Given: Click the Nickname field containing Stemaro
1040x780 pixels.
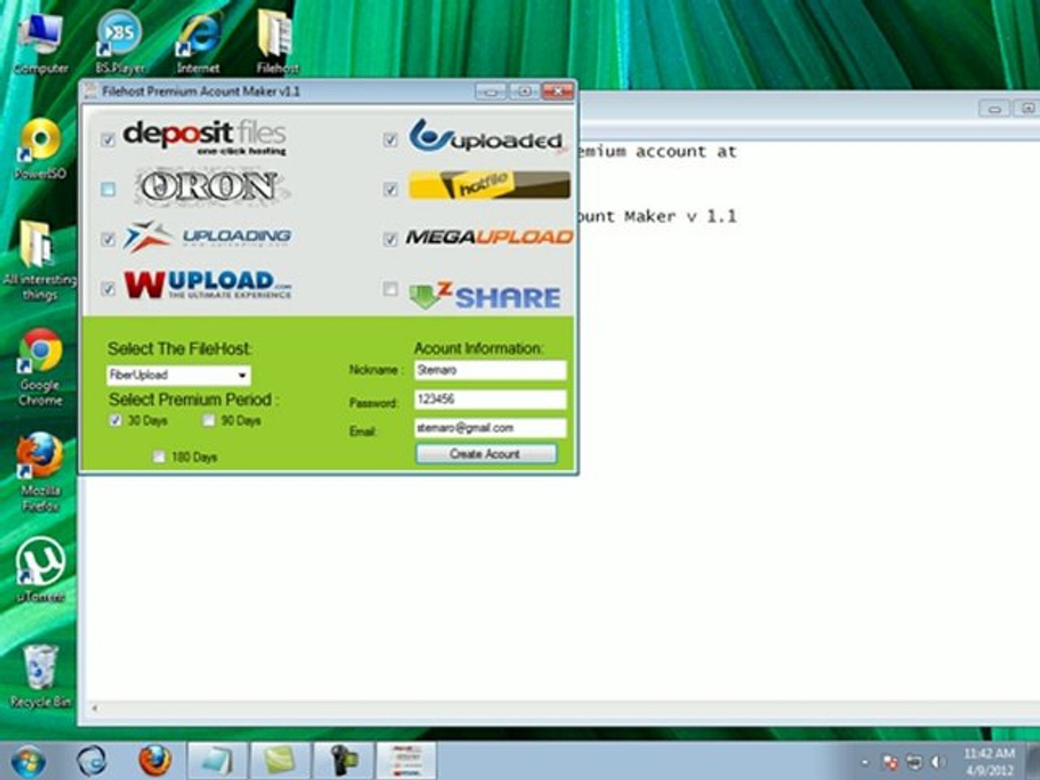Looking at the screenshot, I should coord(490,370).
